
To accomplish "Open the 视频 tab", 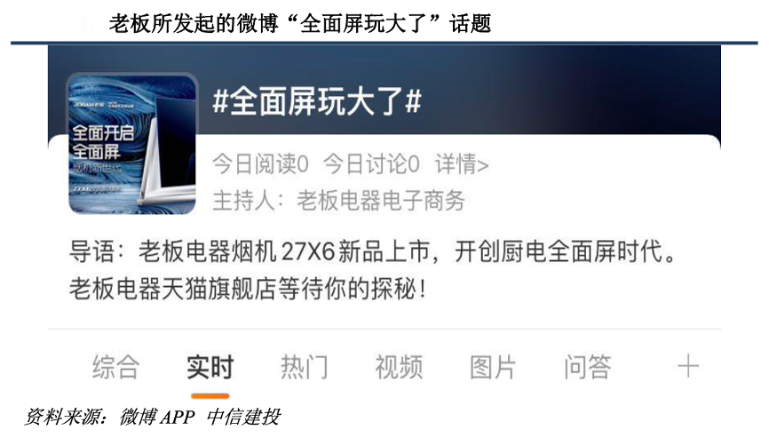I will pos(399,367).
